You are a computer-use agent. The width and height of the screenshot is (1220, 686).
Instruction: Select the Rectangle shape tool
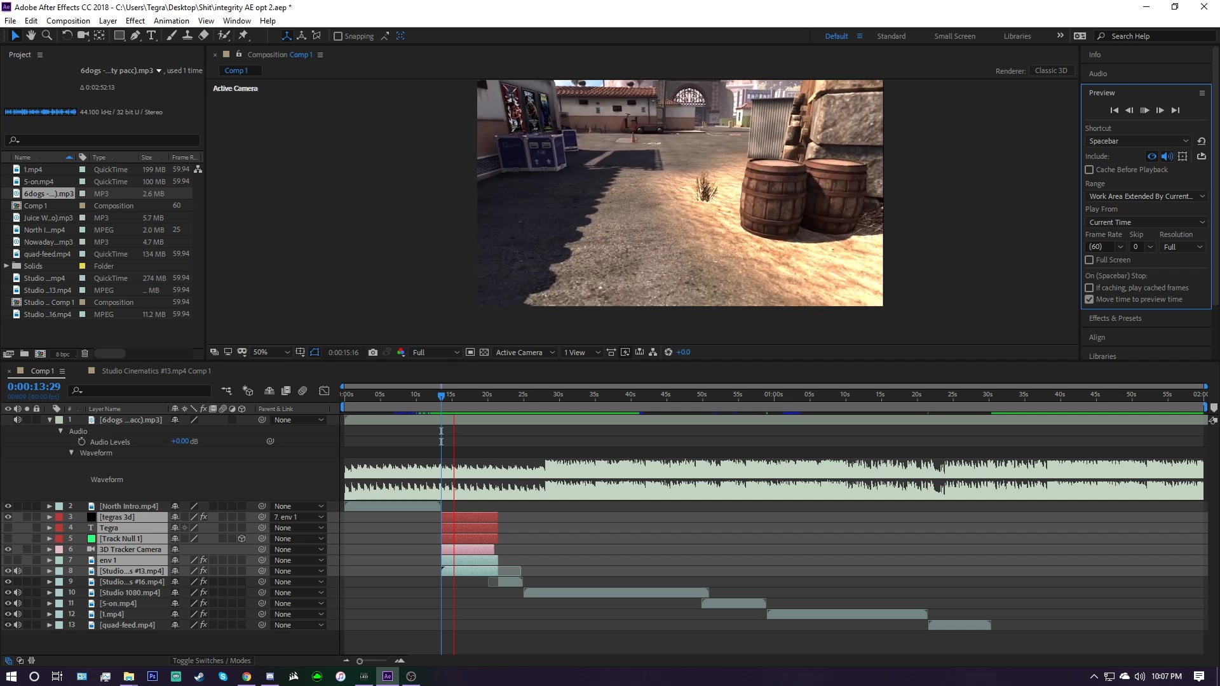click(119, 36)
